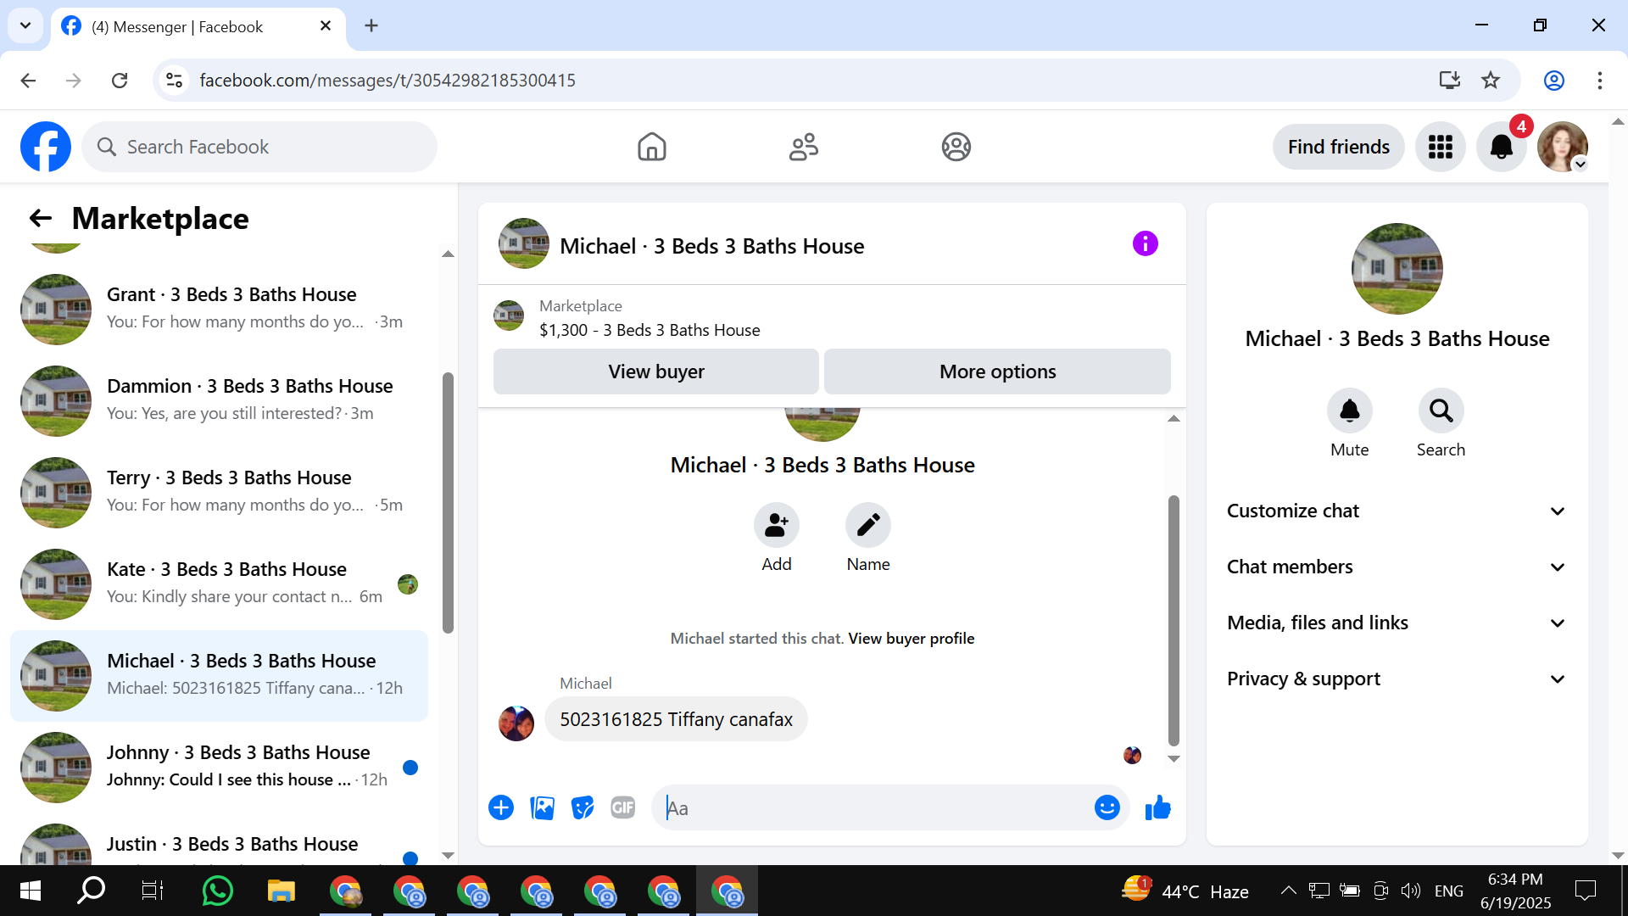
Task: Select Michael's chat in the conversation list
Action: pos(219,675)
